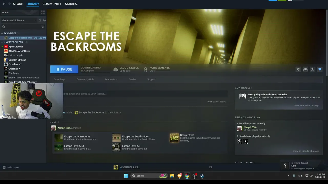
Task: Pause the download
Action: click(64, 69)
